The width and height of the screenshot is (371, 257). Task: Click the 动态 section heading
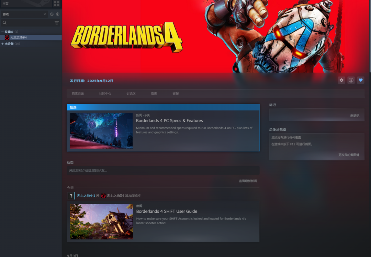pos(70,162)
